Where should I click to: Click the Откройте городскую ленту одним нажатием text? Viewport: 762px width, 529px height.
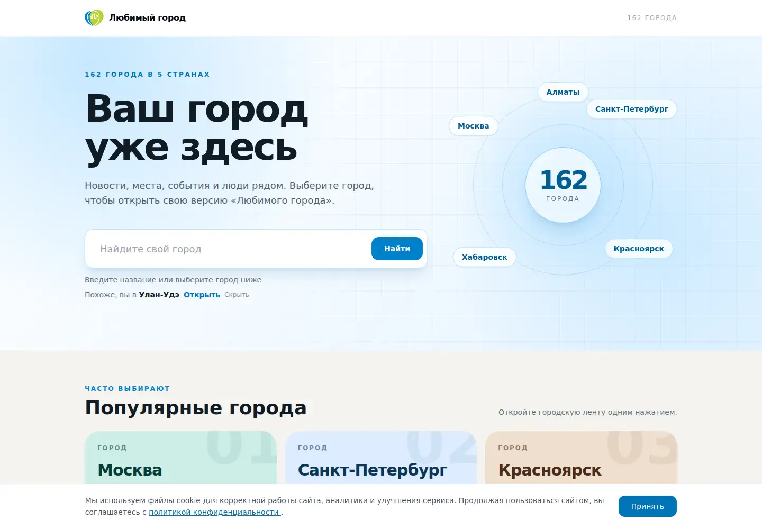pyautogui.click(x=587, y=412)
